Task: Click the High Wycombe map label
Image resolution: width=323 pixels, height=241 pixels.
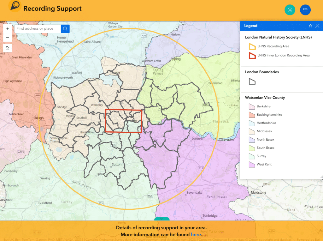Action: click(x=13, y=81)
